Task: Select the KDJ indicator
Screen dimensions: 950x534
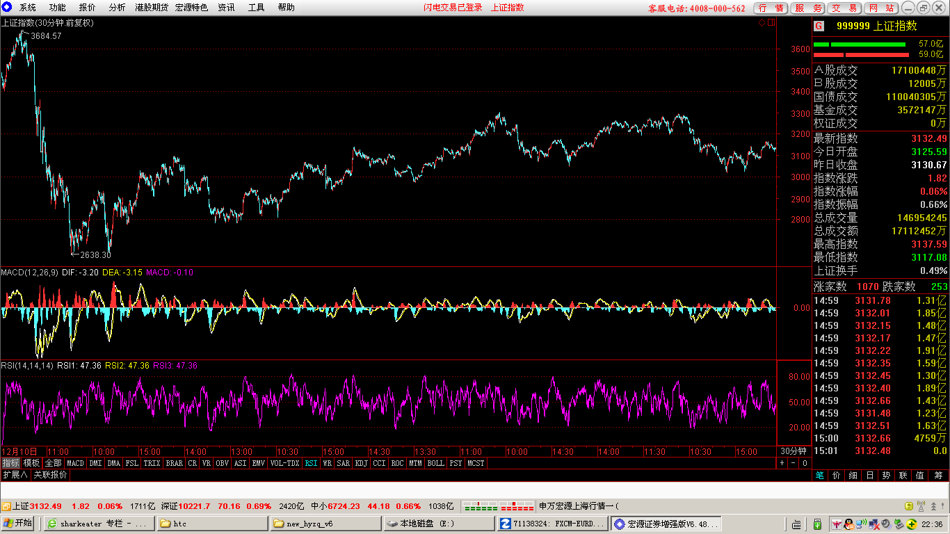Action: (362, 462)
